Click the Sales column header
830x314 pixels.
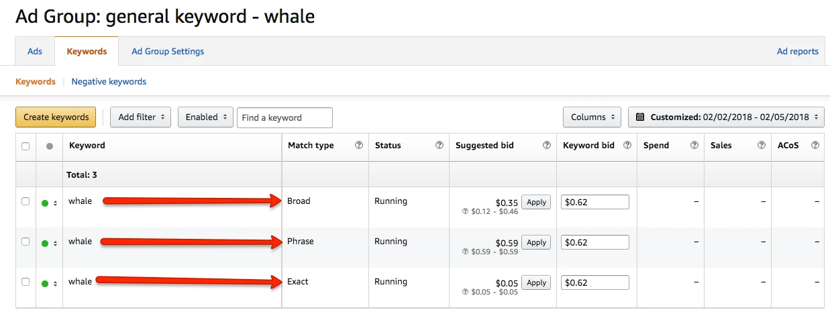pos(721,145)
